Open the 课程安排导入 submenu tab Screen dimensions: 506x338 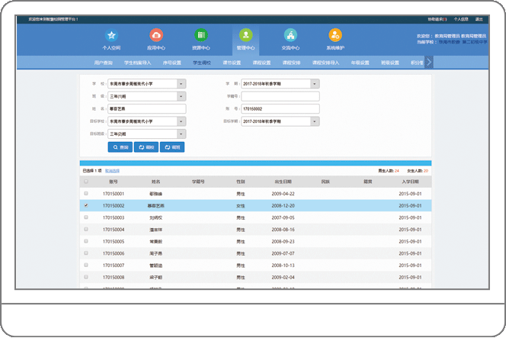pos(325,63)
